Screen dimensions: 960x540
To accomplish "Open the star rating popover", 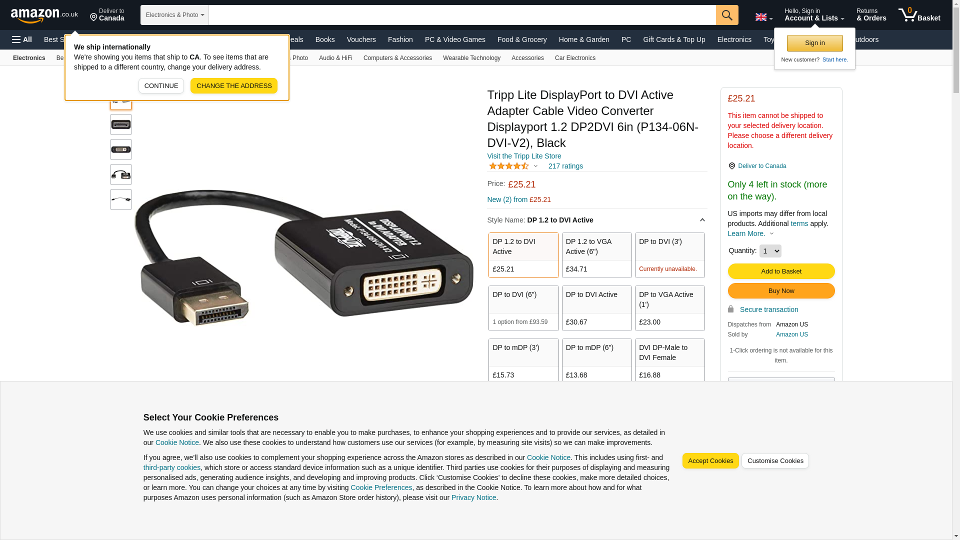I will (x=513, y=166).
